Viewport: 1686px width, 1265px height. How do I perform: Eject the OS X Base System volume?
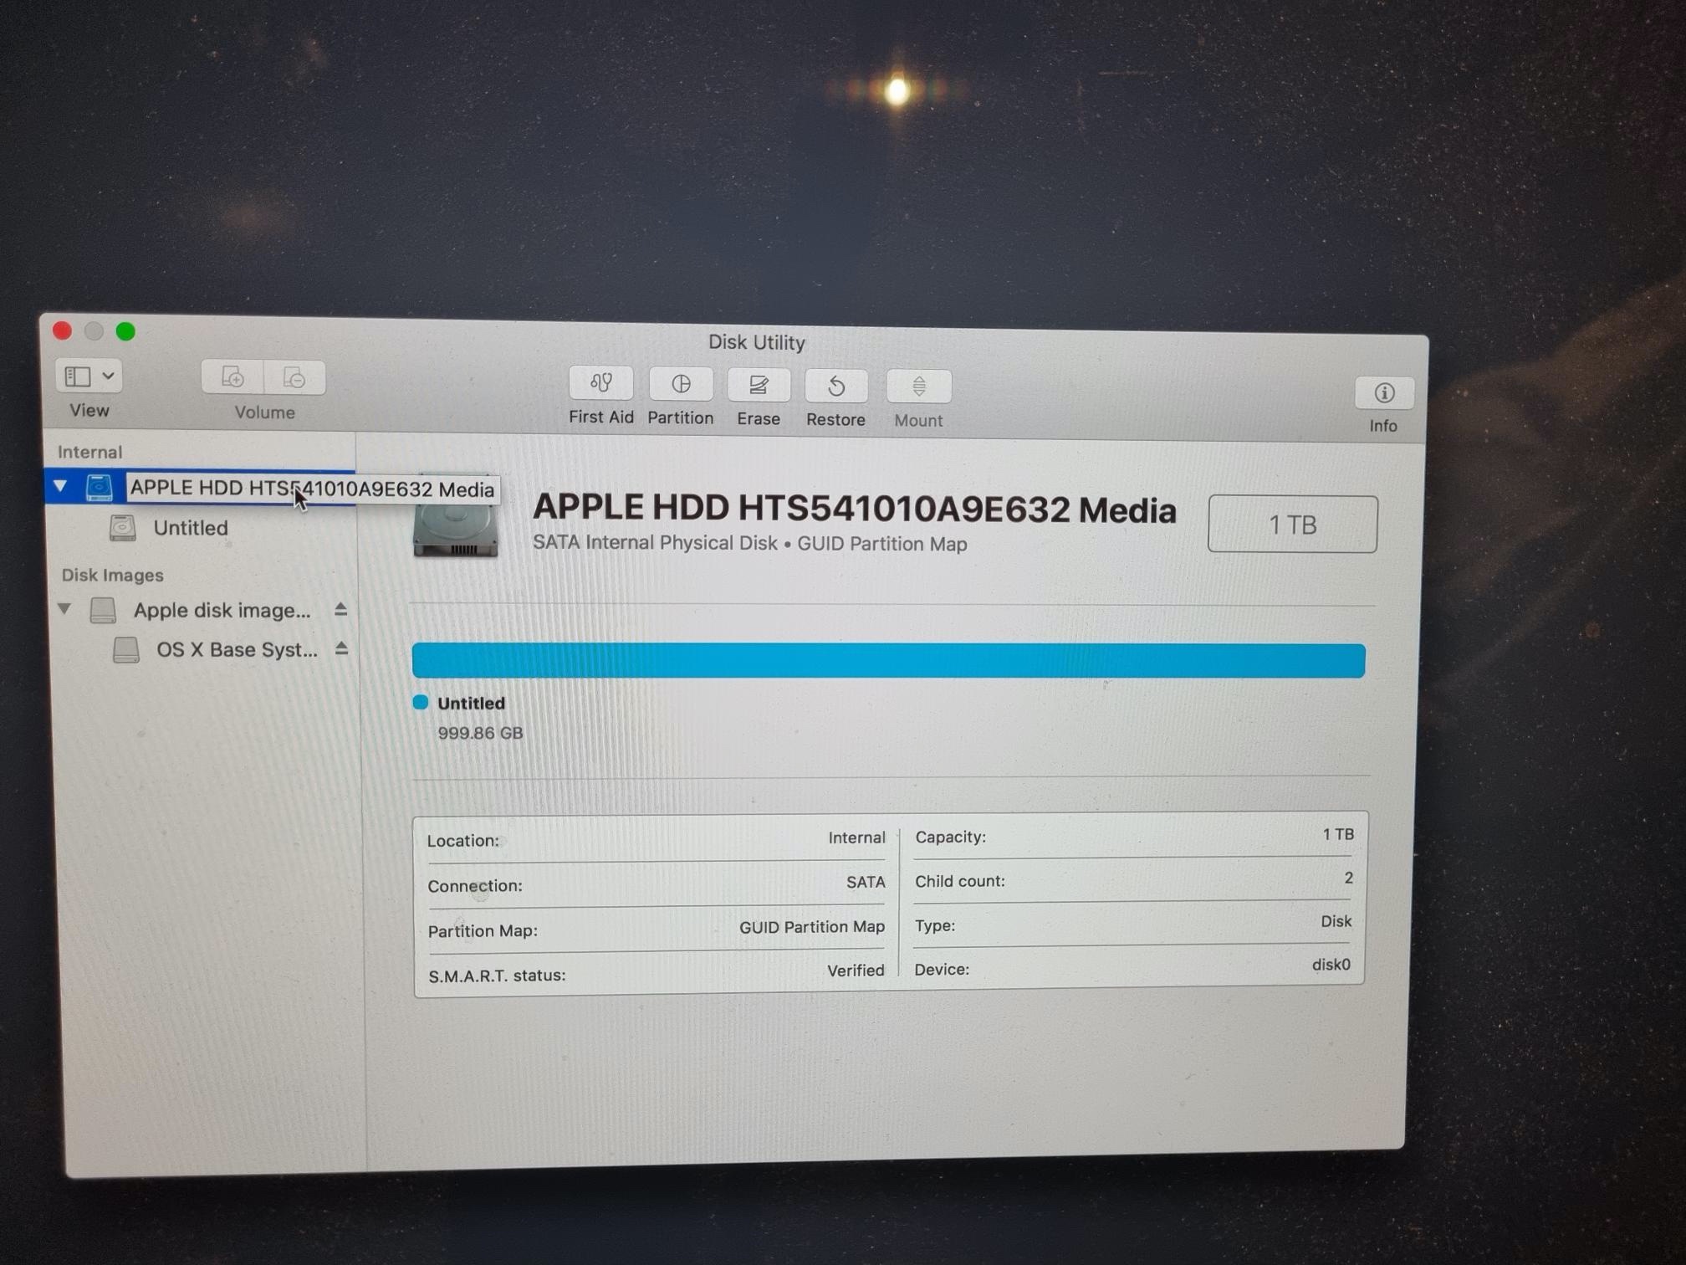pyautogui.click(x=341, y=649)
